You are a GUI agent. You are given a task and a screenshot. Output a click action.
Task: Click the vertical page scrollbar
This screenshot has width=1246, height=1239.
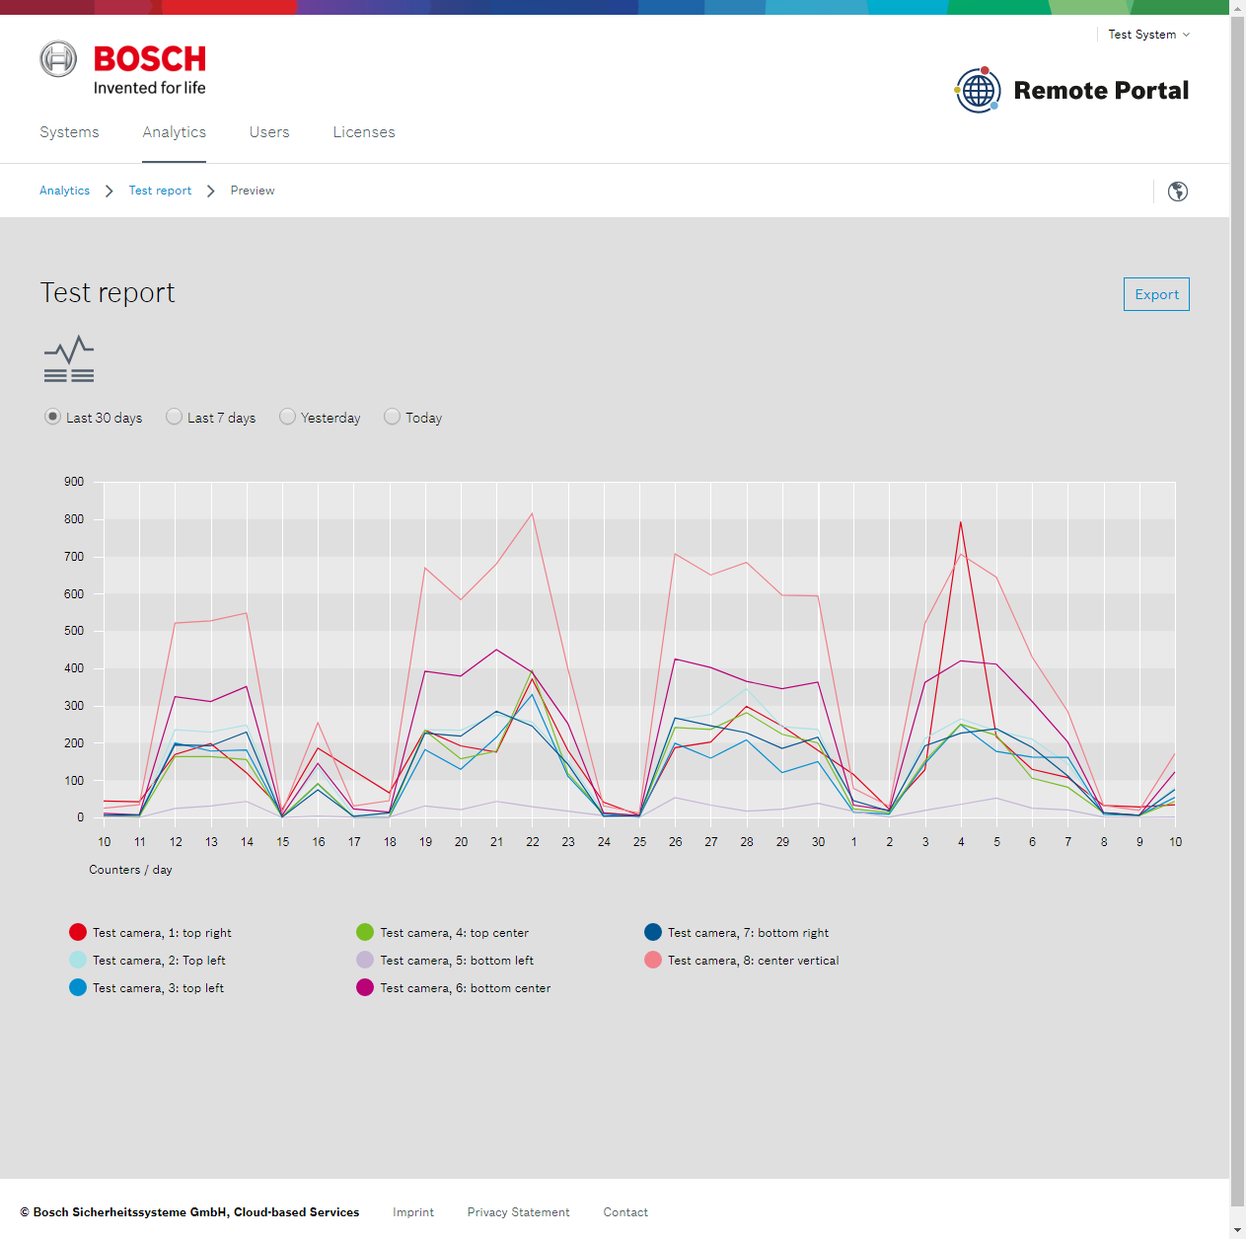[x=1237, y=612]
